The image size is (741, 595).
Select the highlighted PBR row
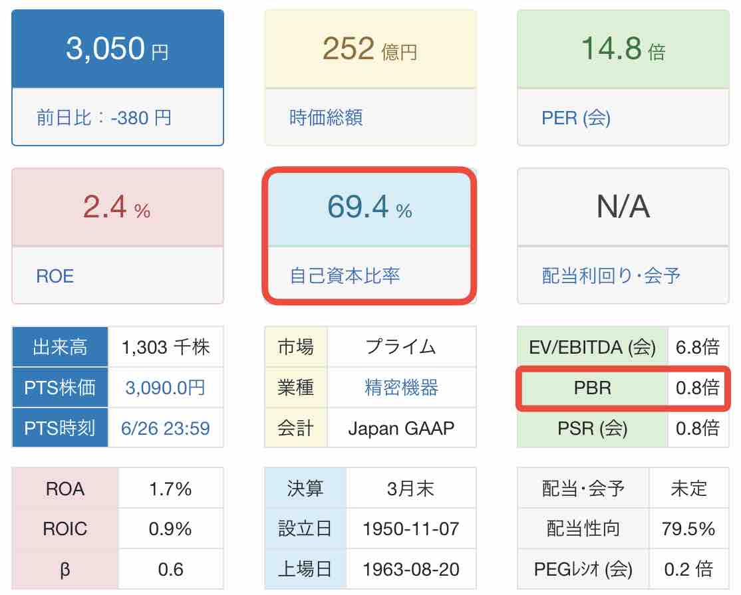coord(623,388)
